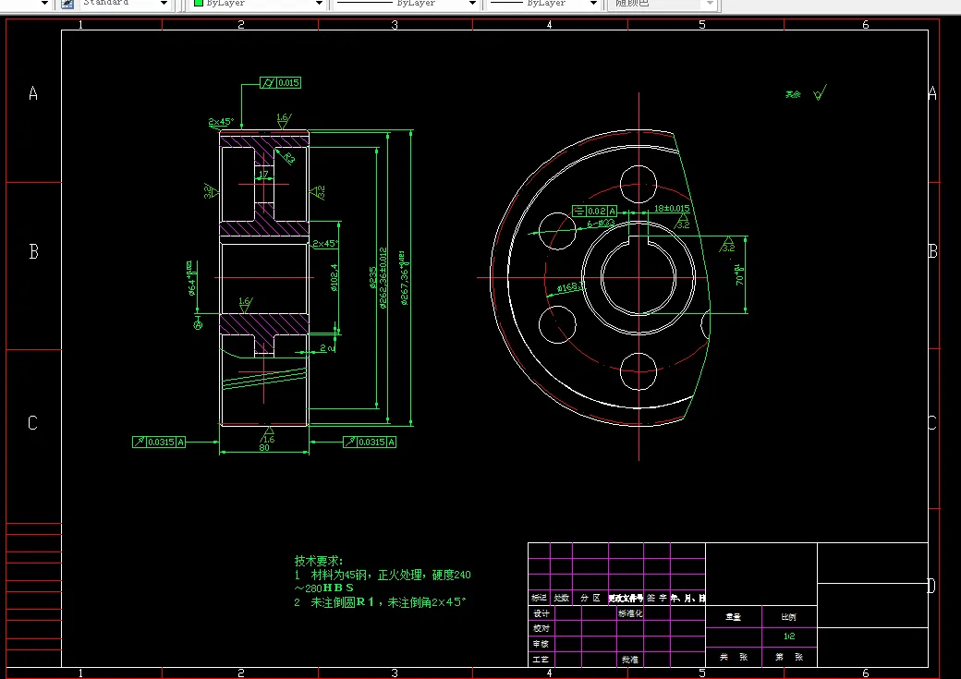Select the 70 keyway depth dimension
961x679 pixels.
[740, 274]
